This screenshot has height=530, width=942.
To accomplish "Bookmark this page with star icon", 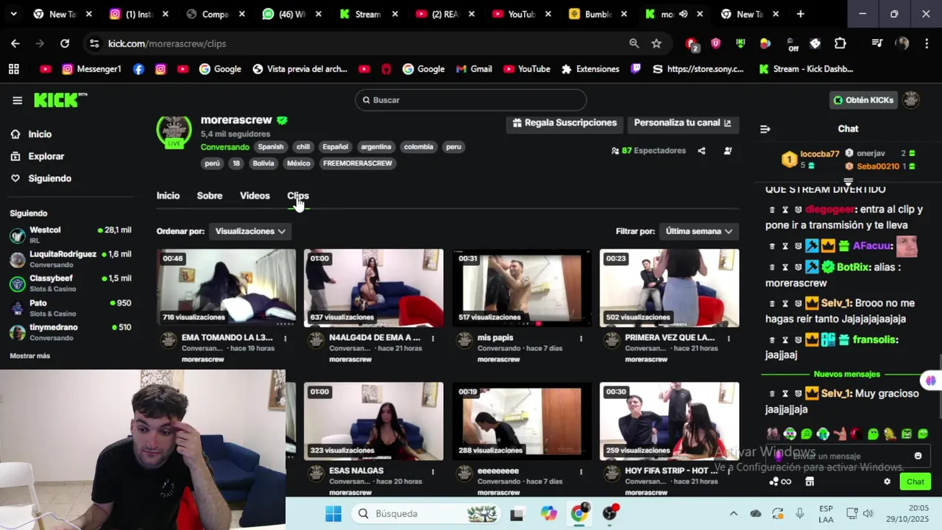I will click(656, 43).
